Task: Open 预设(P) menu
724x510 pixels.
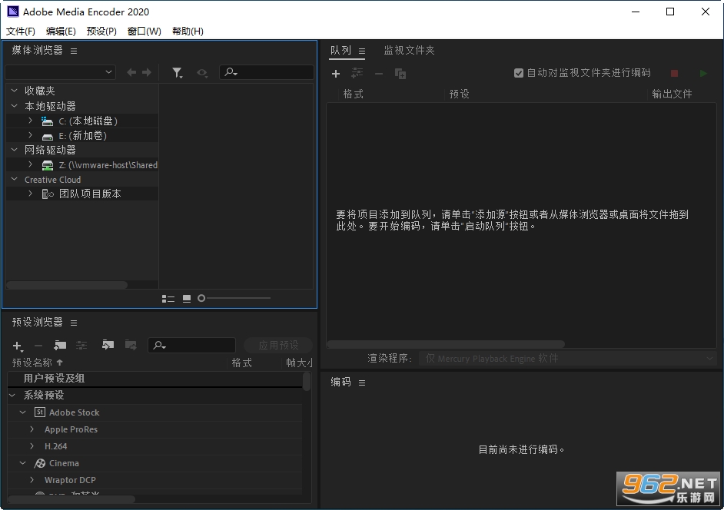Action: 101,31
